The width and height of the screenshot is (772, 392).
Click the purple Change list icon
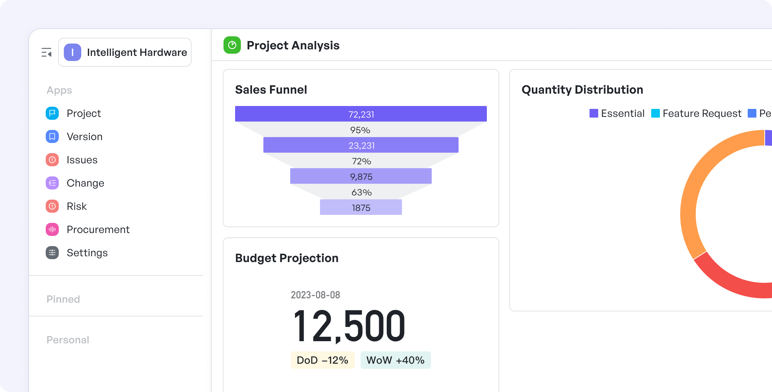[52, 183]
